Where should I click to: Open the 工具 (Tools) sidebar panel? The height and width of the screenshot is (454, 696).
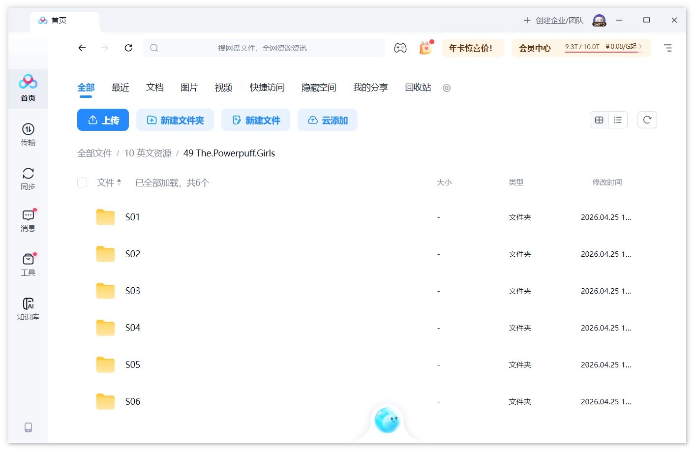click(x=28, y=263)
